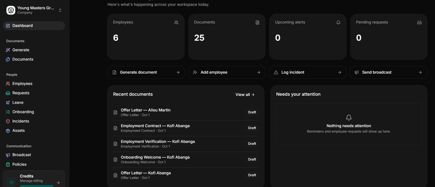The width and height of the screenshot is (435, 187).
Task: Open the Documents stat card showing 25
Action: (x=227, y=37)
